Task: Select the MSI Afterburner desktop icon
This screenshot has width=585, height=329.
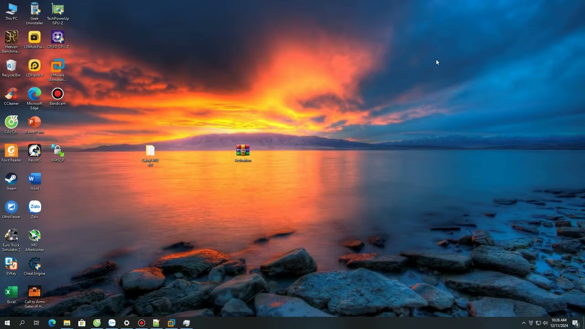Action: pyautogui.click(x=34, y=240)
